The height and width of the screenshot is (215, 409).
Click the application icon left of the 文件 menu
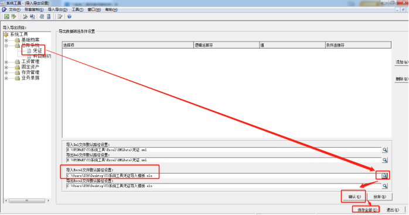[4, 9]
